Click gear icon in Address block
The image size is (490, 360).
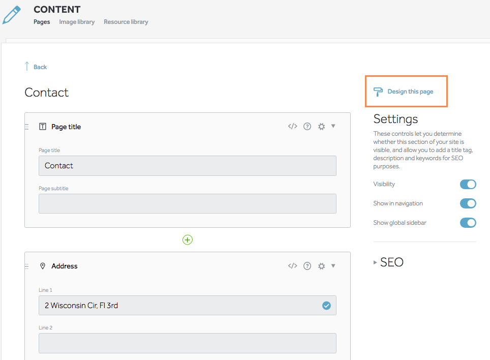(x=321, y=266)
